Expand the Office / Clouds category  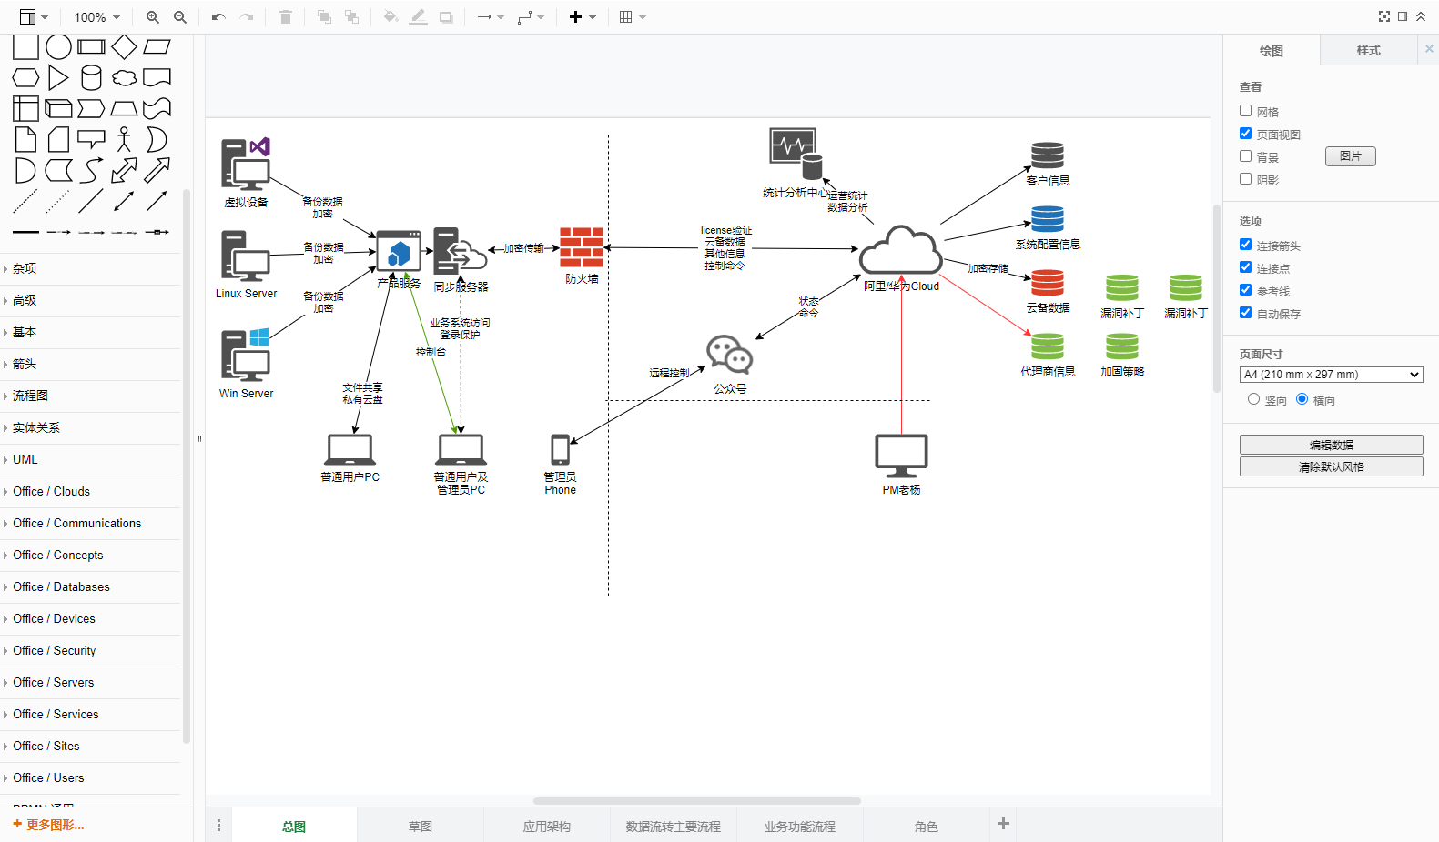tap(91, 491)
